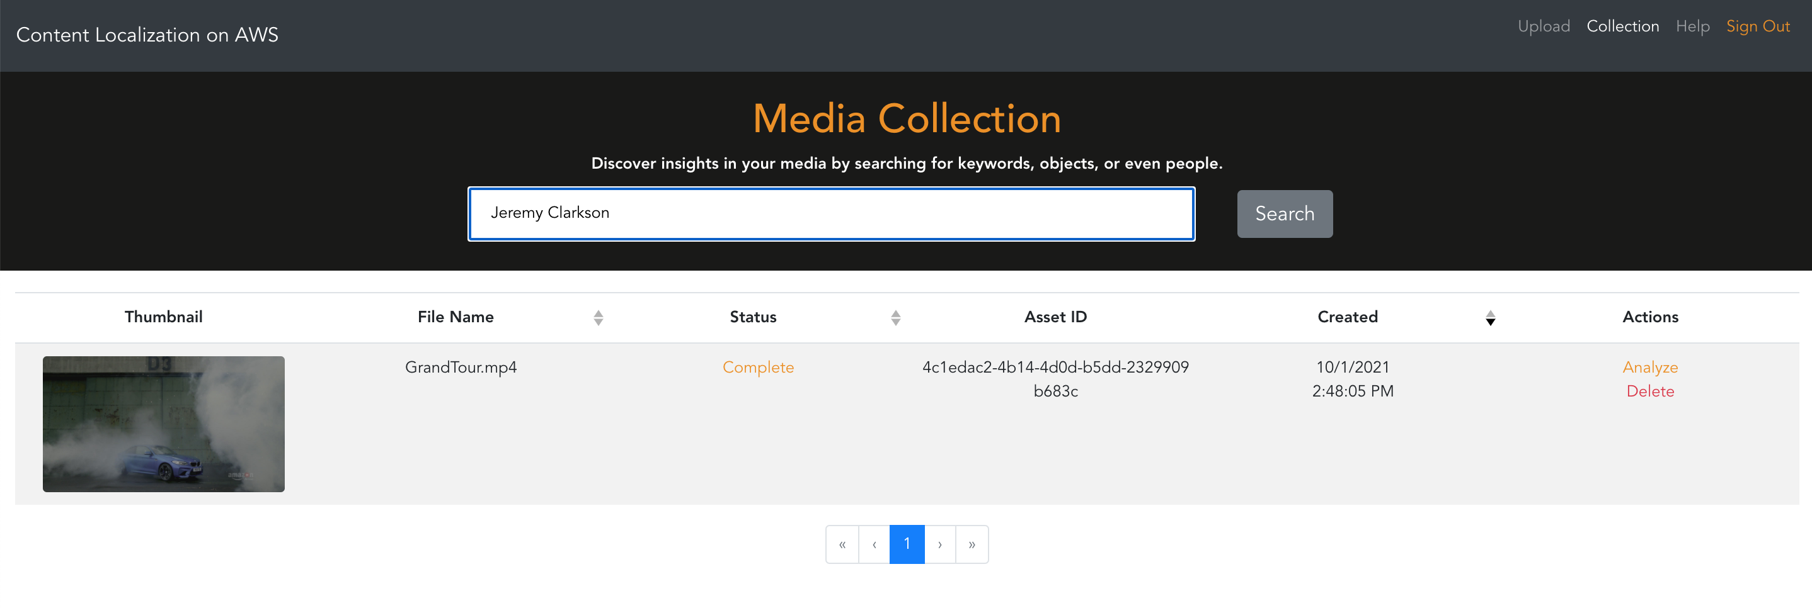1812x608 pixels.
Task: Click the Complete status text
Action: [x=757, y=367]
